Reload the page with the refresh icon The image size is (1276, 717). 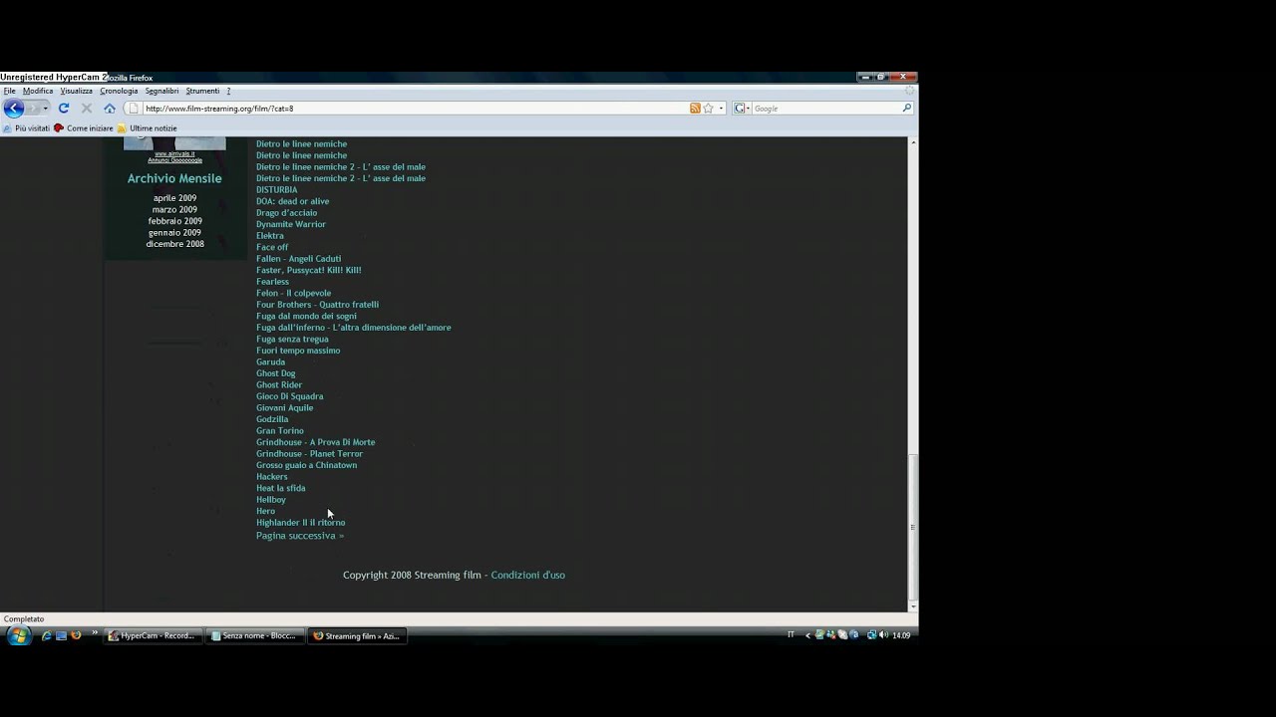[x=64, y=109]
